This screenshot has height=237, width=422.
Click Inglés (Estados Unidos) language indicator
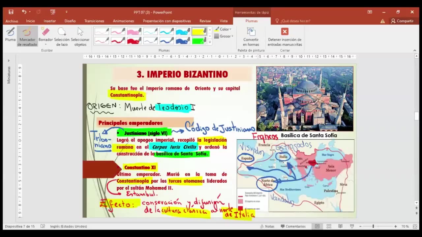[69, 226]
